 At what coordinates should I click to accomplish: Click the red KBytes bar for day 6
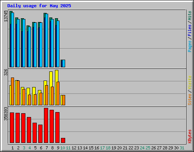click(x=40, y=134)
